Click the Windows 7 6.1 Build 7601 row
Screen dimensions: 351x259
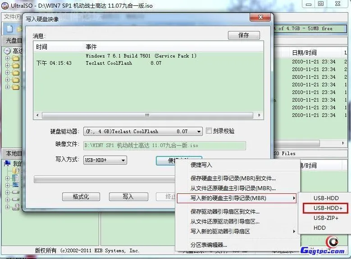click(148, 56)
